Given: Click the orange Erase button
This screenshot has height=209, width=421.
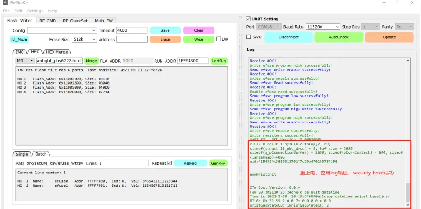Looking at the screenshot, I should coord(165,39).
